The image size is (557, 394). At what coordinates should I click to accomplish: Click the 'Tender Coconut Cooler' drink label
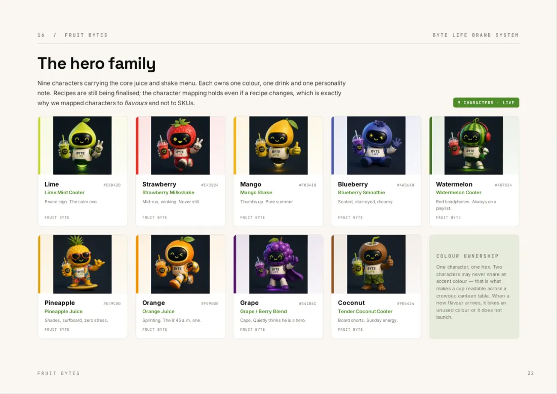pyautogui.click(x=365, y=311)
